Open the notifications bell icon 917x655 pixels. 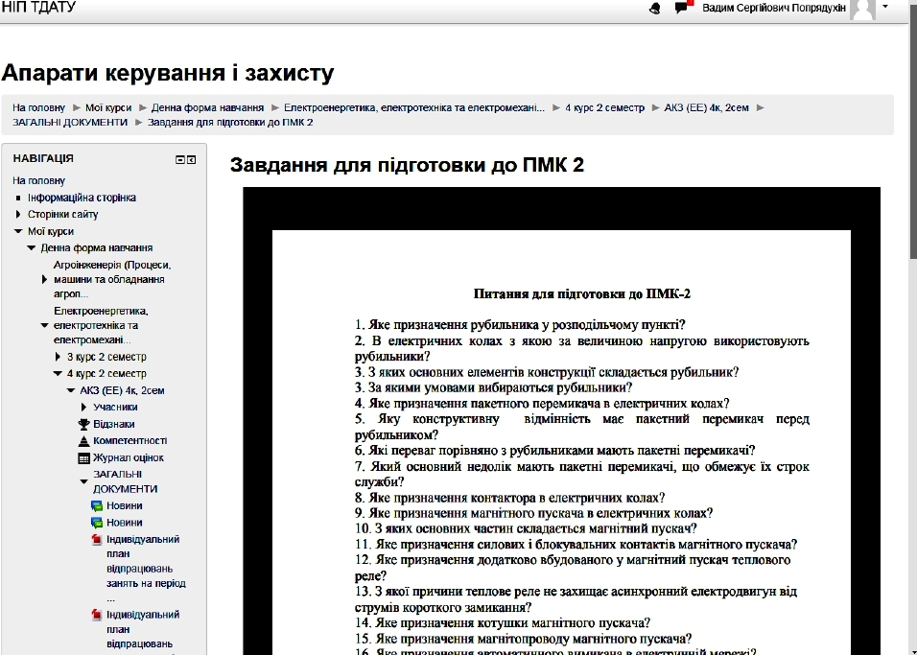tap(655, 9)
